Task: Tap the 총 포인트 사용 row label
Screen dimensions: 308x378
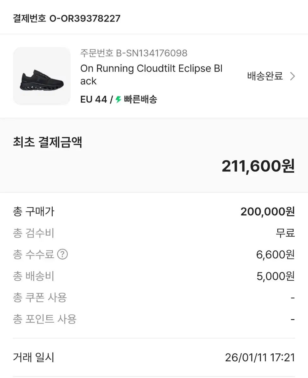Action: [45, 319]
